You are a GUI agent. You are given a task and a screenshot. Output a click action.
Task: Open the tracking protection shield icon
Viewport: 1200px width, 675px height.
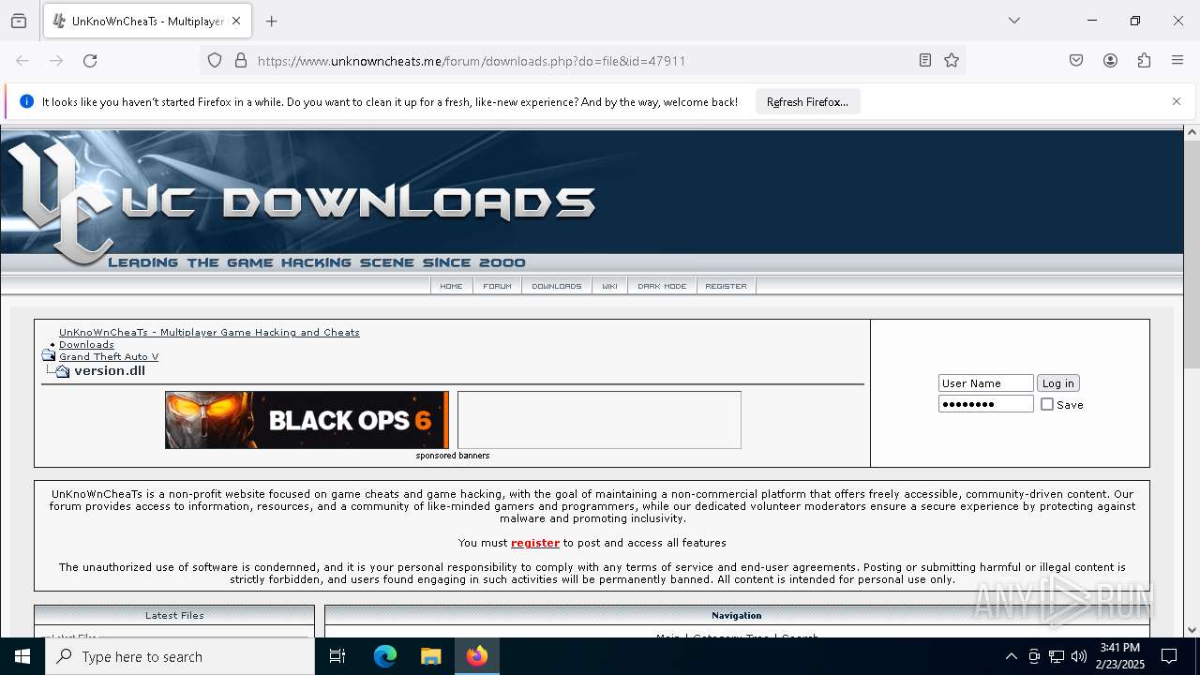pos(215,61)
